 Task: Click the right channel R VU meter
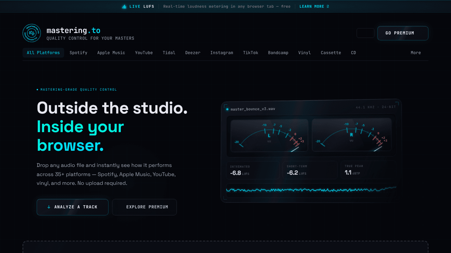352,135
